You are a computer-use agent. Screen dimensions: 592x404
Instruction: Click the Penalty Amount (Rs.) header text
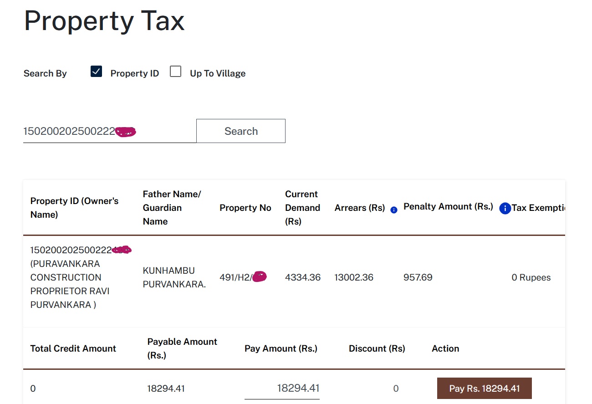tap(448, 206)
